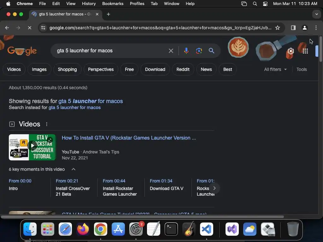The width and height of the screenshot is (323, 242).
Task: Open System Settings in the dock
Action: (x=136, y=229)
